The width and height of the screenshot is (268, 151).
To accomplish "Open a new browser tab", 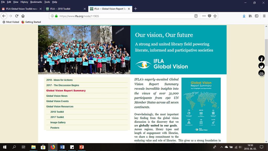I will [x=136, y=9].
